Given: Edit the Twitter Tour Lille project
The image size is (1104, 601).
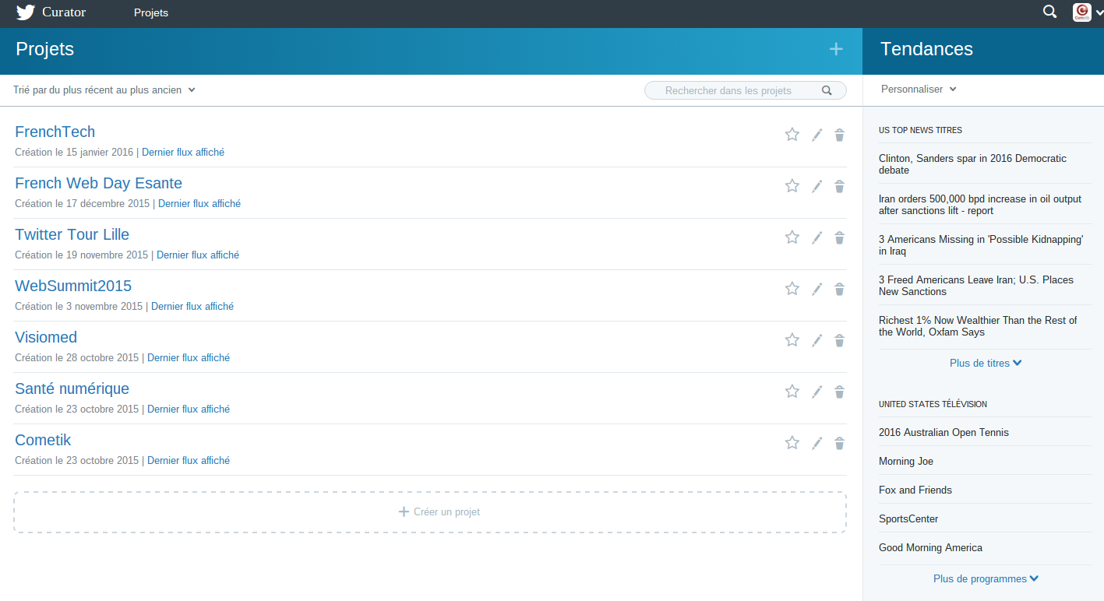Looking at the screenshot, I should coord(817,237).
